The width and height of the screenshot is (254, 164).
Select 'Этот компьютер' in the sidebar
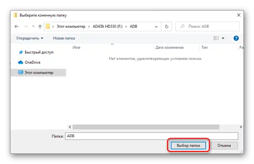click(x=39, y=73)
